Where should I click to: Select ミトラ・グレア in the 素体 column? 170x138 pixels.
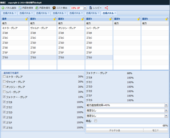15,28
